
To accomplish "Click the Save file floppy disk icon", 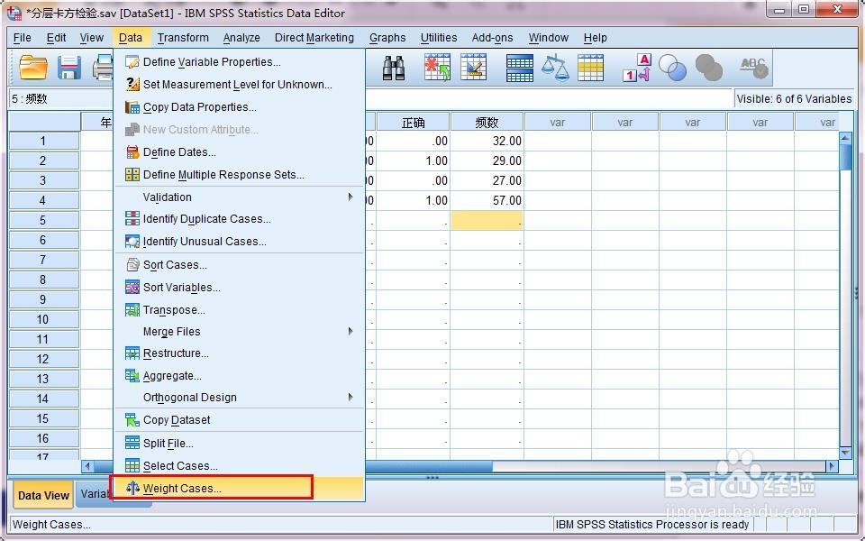I will coord(69,69).
